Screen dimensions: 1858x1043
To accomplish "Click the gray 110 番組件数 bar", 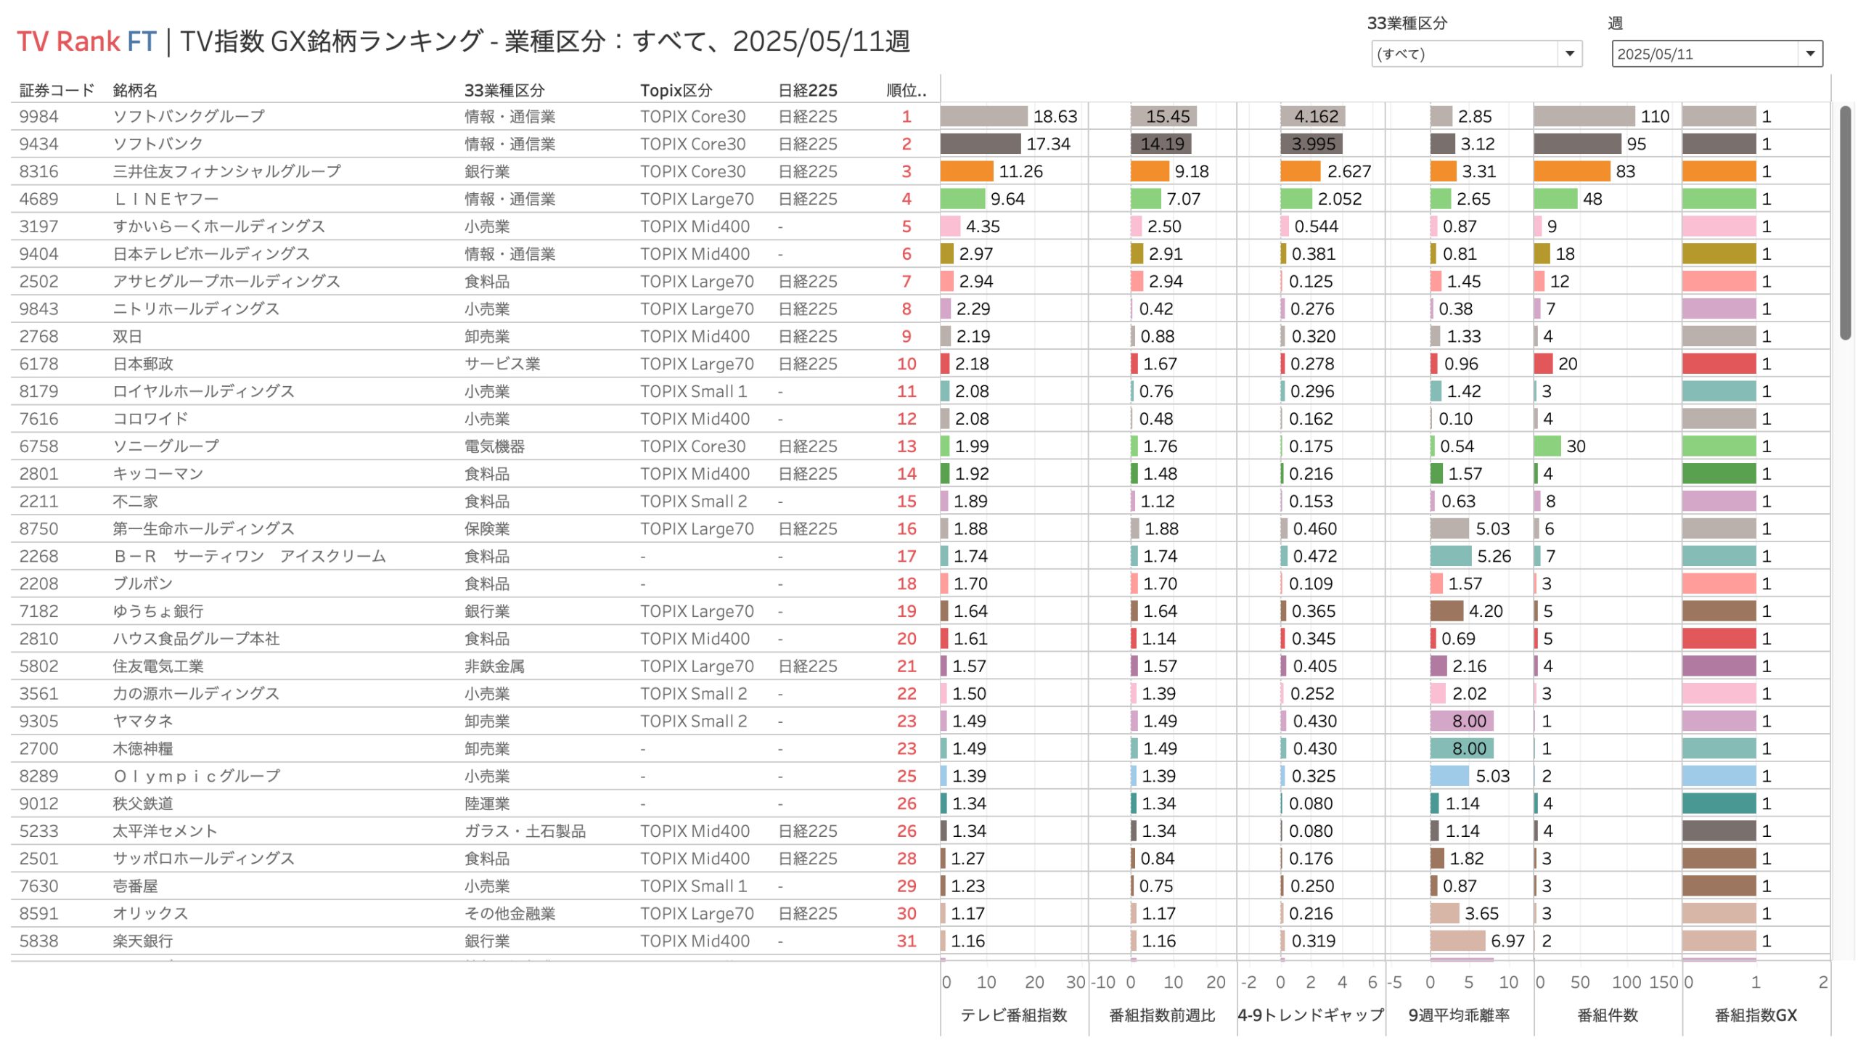I will pyautogui.click(x=1584, y=116).
